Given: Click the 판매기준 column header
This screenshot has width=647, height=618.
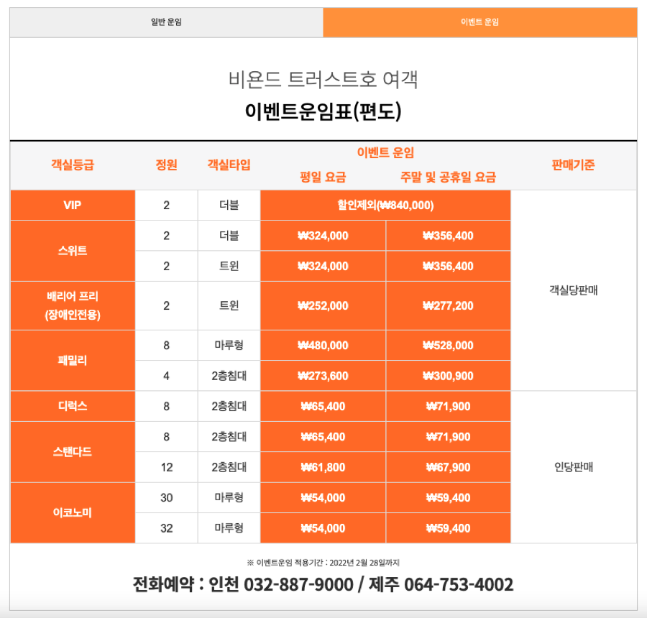Looking at the screenshot, I should pyautogui.click(x=574, y=165).
